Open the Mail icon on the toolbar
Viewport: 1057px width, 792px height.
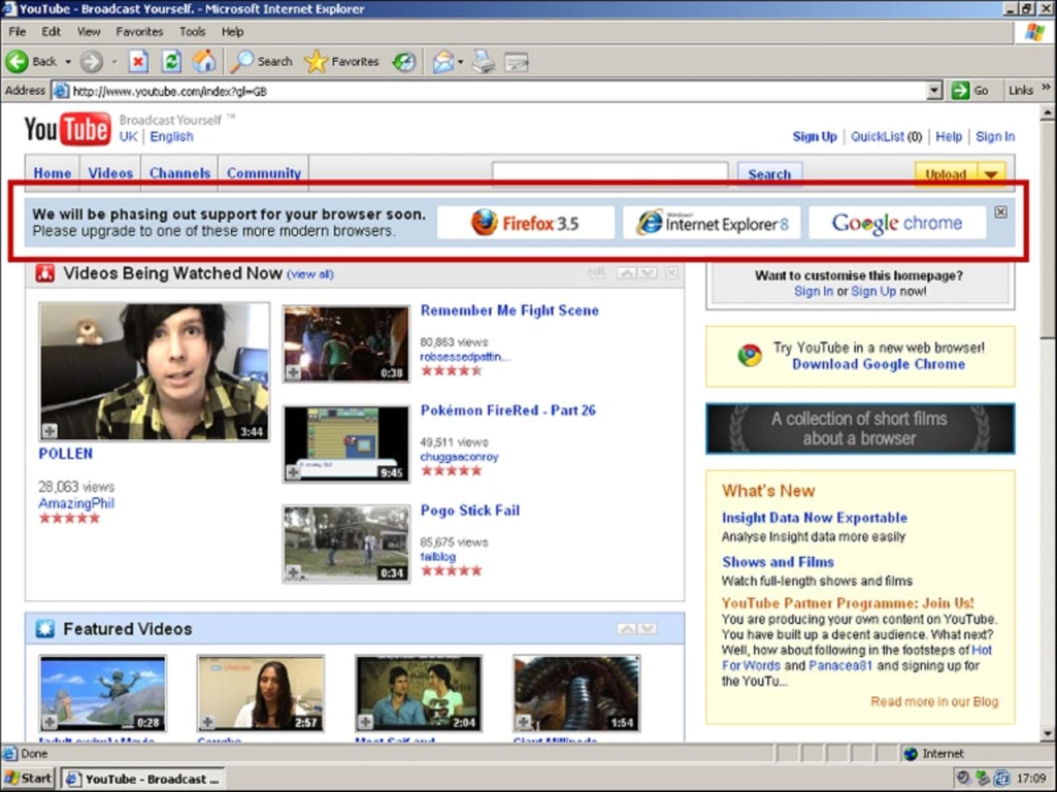[441, 61]
